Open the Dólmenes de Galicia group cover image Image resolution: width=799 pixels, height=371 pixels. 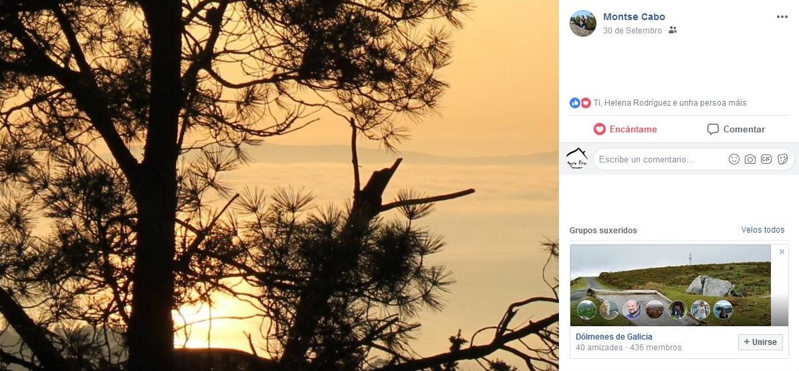pyautogui.click(x=670, y=285)
